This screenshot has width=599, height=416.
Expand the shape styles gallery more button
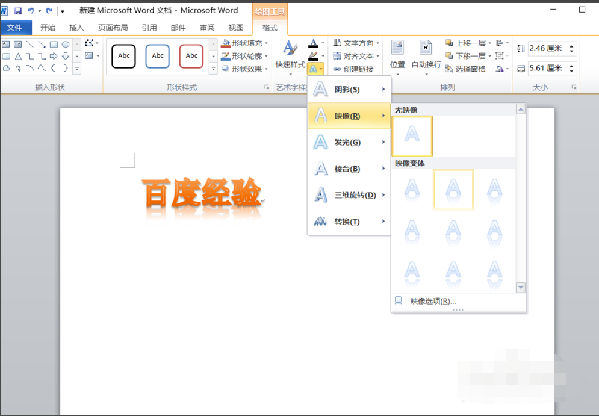(214, 69)
